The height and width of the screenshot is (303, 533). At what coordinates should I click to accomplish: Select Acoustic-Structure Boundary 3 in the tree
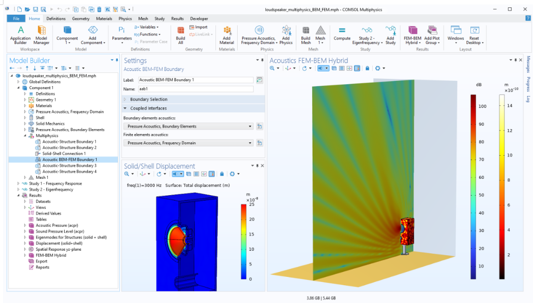tap(70, 166)
